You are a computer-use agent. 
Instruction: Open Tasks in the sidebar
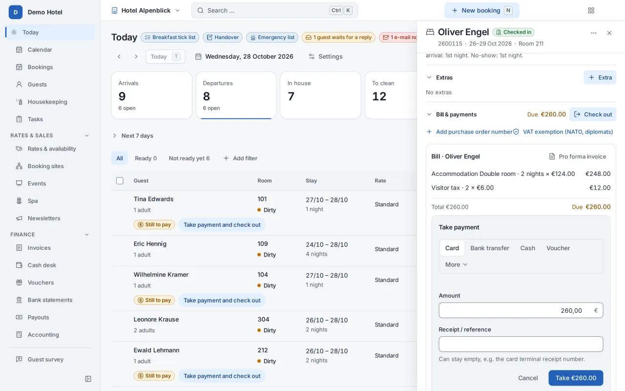click(x=50, y=119)
